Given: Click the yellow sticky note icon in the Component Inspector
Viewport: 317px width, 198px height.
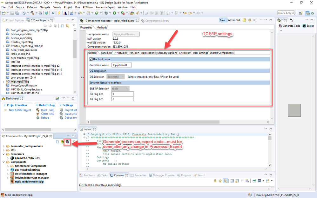Looking at the screenshot, I should (x=245, y=20).
